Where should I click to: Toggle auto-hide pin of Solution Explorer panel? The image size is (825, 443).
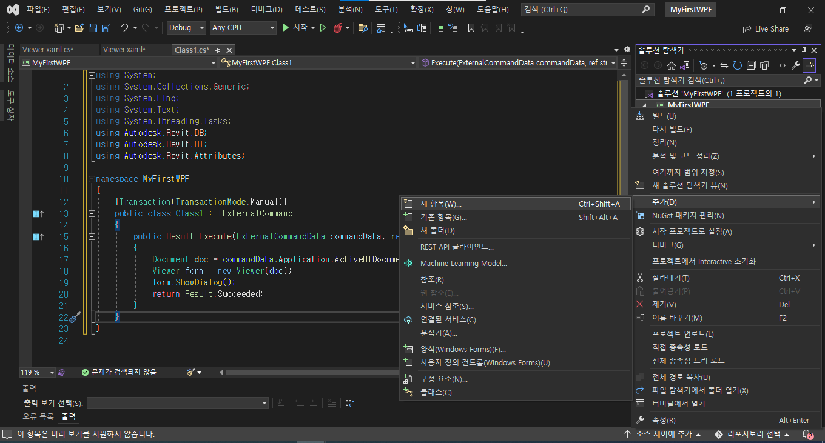point(804,50)
